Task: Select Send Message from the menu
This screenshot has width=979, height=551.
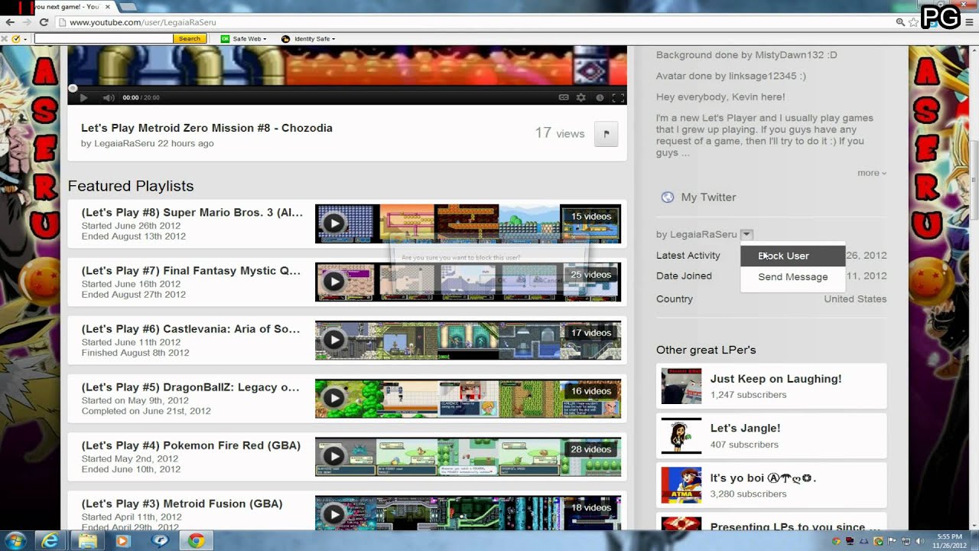Action: (x=792, y=277)
